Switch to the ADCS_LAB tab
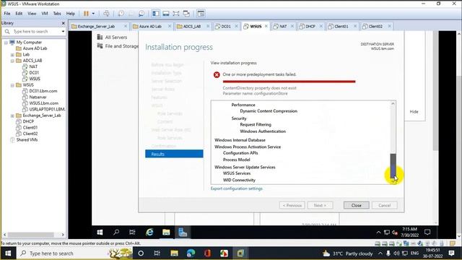Screen dimensions: 462x260 [x=192, y=26]
